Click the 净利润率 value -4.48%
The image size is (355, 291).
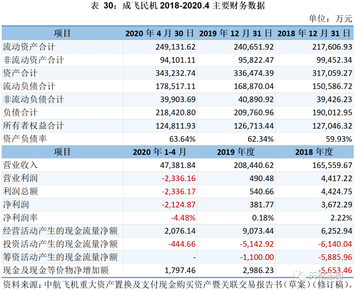(x=183, y=218)
